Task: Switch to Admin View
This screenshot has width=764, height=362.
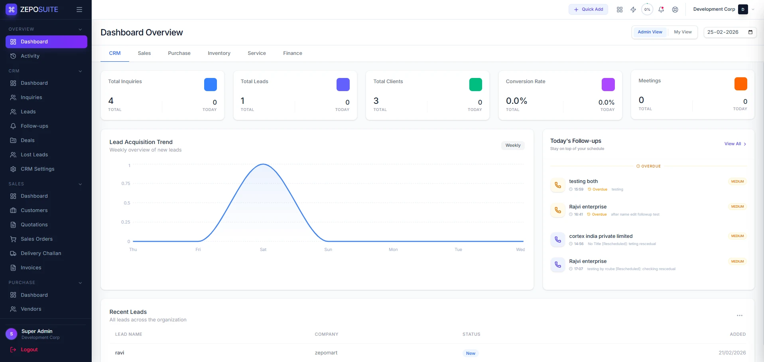Action: [650, 32]
